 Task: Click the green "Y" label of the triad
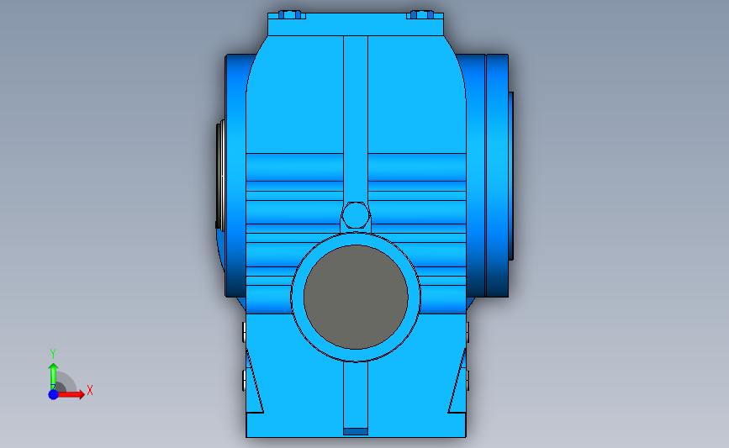point(52,354)
